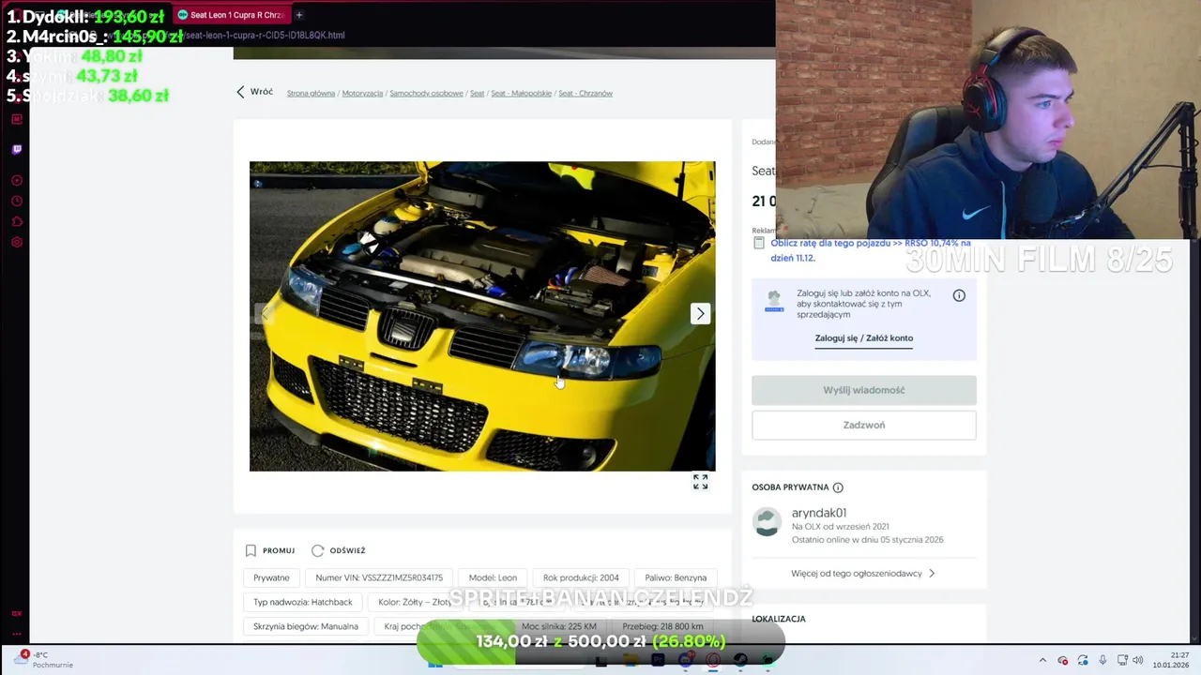This screenshot has width=1201, height=675.
Task: Open fullscreen gallery view icon
Action: (x=700, y=482)
